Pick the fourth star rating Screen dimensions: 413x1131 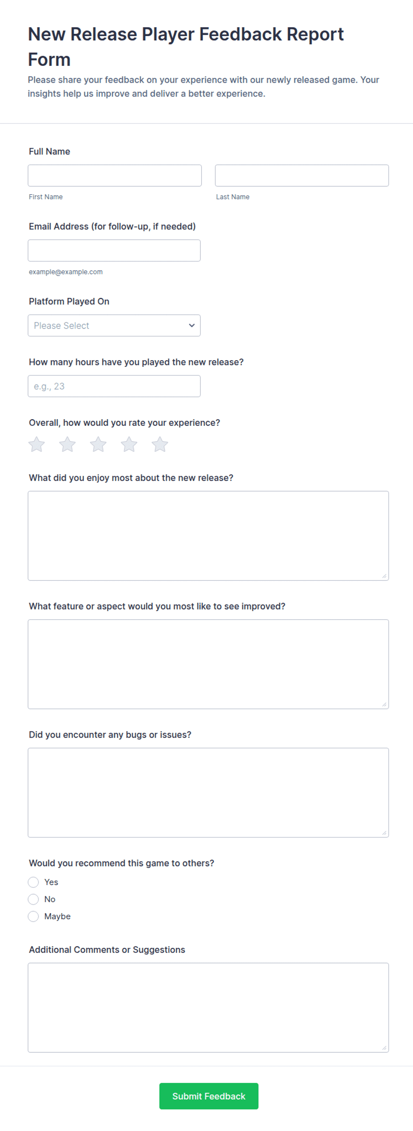click(x=129, y=444)
